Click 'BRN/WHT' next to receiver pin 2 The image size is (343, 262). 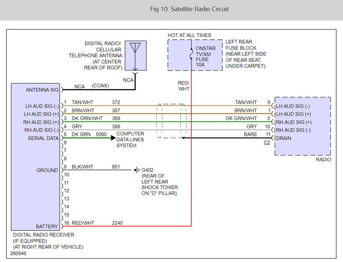[83, 110]
